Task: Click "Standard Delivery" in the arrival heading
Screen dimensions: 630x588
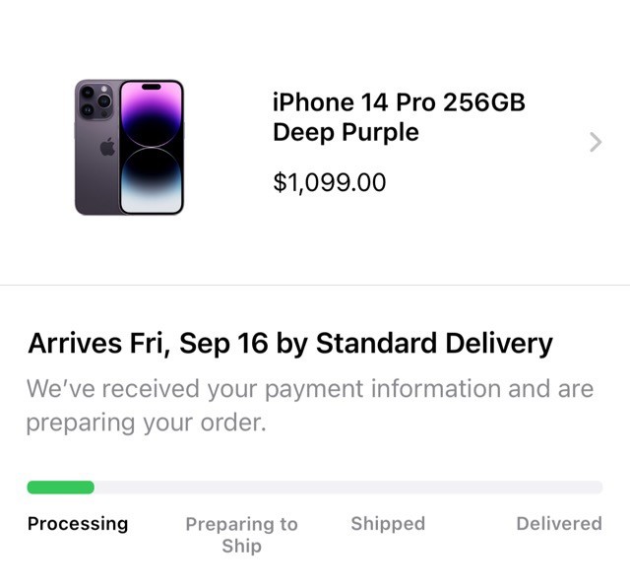Action: (x=433, y=343)
